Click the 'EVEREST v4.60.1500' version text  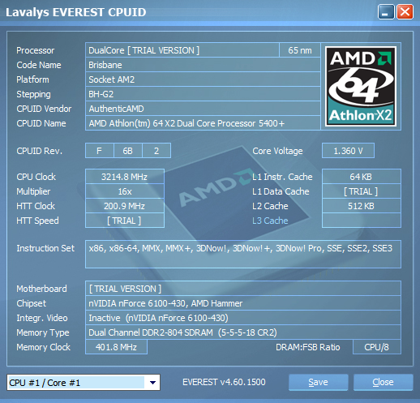pyautogui.click(x=224, y=382)
